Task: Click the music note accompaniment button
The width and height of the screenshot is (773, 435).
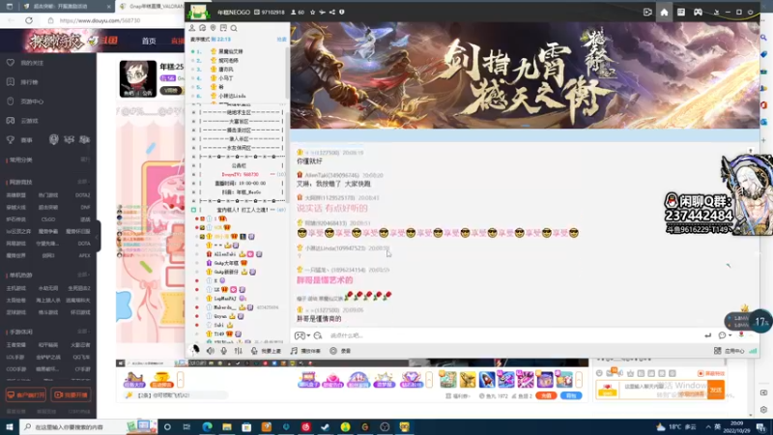Action: 305,351
